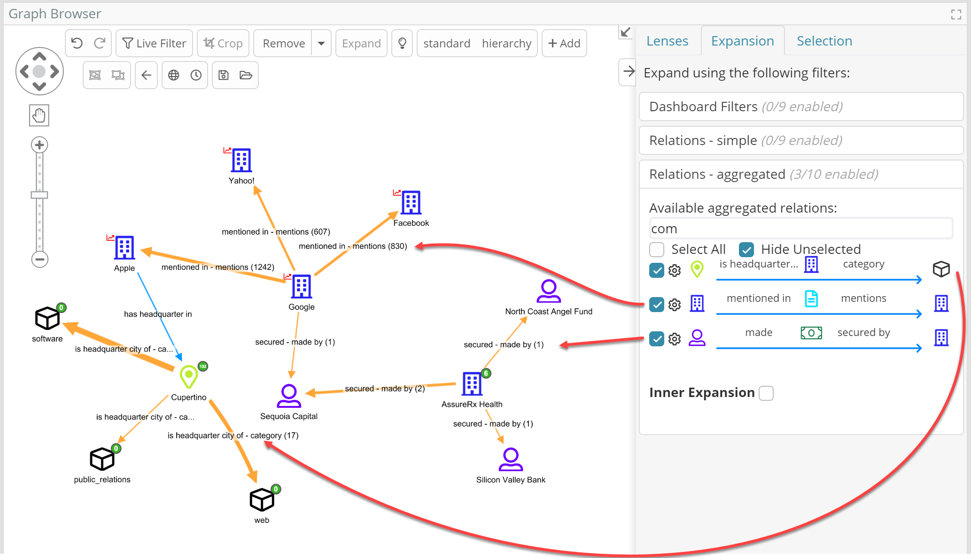Collapse the Relations - aggregated section

tap(801, 174)
